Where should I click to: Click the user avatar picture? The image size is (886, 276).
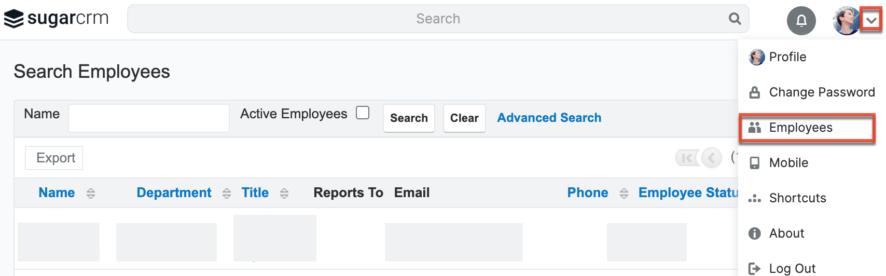point(846,21)
